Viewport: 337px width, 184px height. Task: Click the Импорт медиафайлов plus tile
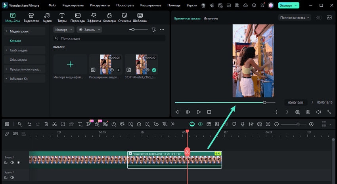70,64
